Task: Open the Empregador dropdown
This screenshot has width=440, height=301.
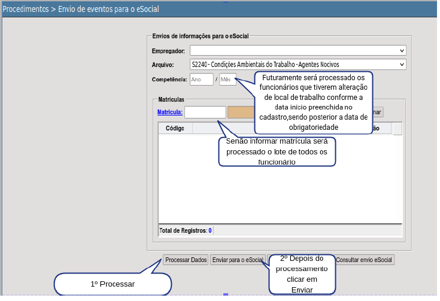Action: point(298,50)
